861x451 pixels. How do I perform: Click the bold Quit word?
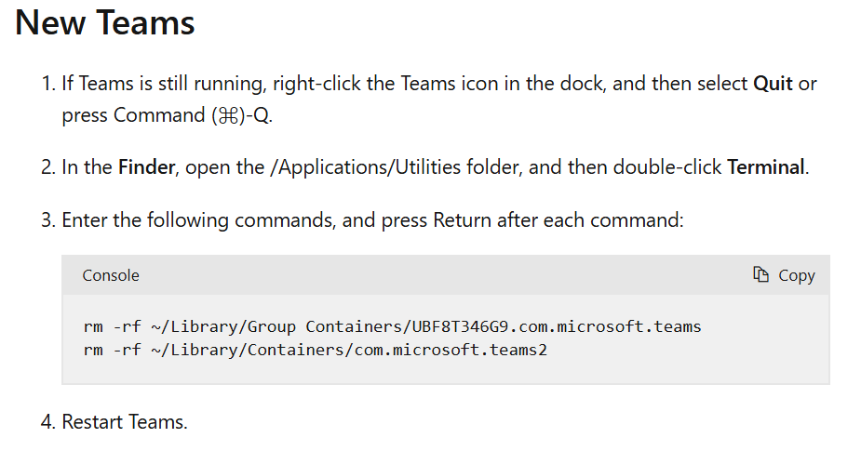point(773,84)
